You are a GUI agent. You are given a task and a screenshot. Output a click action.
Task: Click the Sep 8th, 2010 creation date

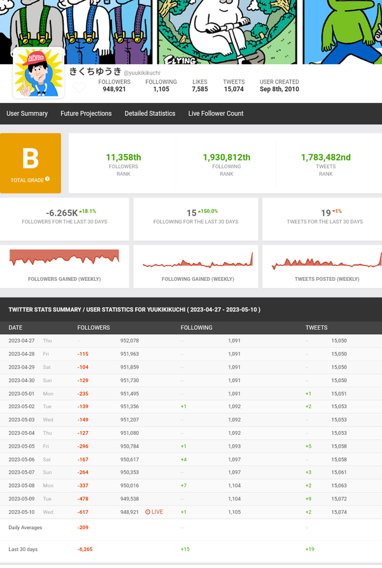[x=279, y=89]
